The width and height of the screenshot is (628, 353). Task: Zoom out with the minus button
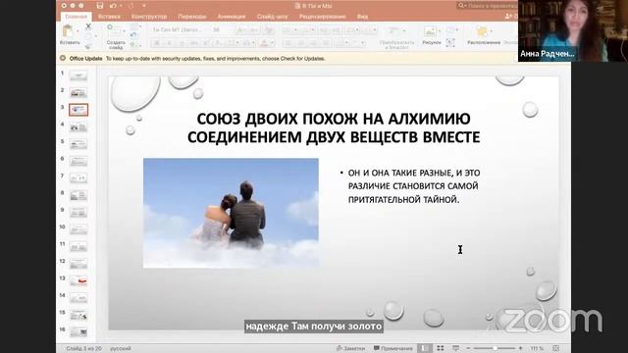(469, 348)
